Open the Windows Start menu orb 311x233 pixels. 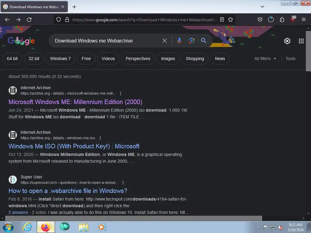coord(8,227)
